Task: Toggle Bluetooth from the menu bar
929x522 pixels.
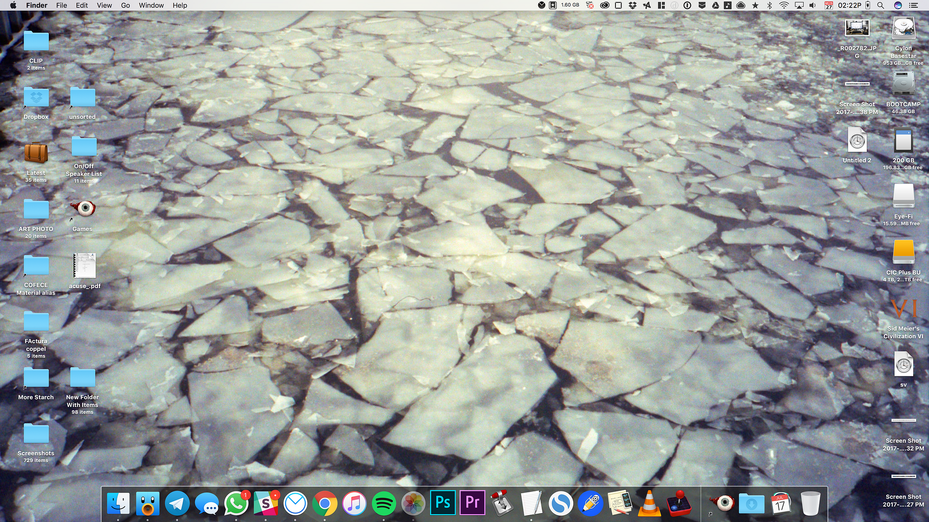Action: (x=770, y=6)
